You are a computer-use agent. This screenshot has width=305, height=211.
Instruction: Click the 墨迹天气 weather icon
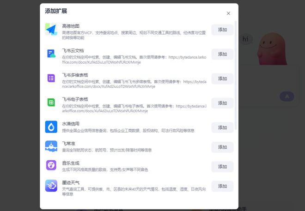[51, 186]
